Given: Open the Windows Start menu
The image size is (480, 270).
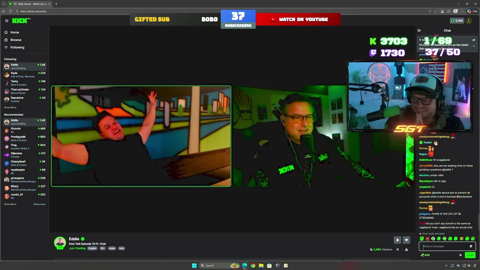Looking at the screenshot, I should [194, 265].
